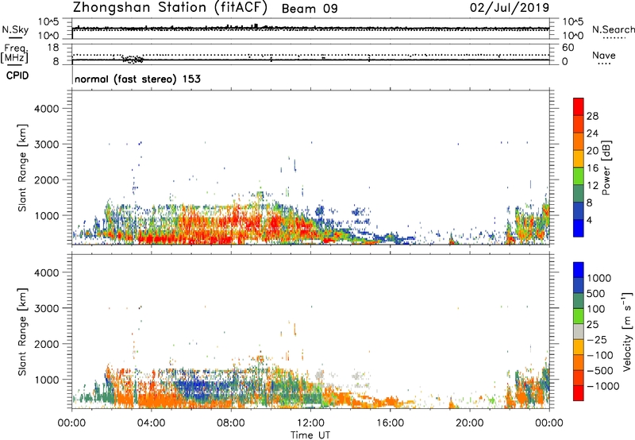Click the "Nave" legend label
The width and height of the screenshot is (635, 440).
[604, 56]
